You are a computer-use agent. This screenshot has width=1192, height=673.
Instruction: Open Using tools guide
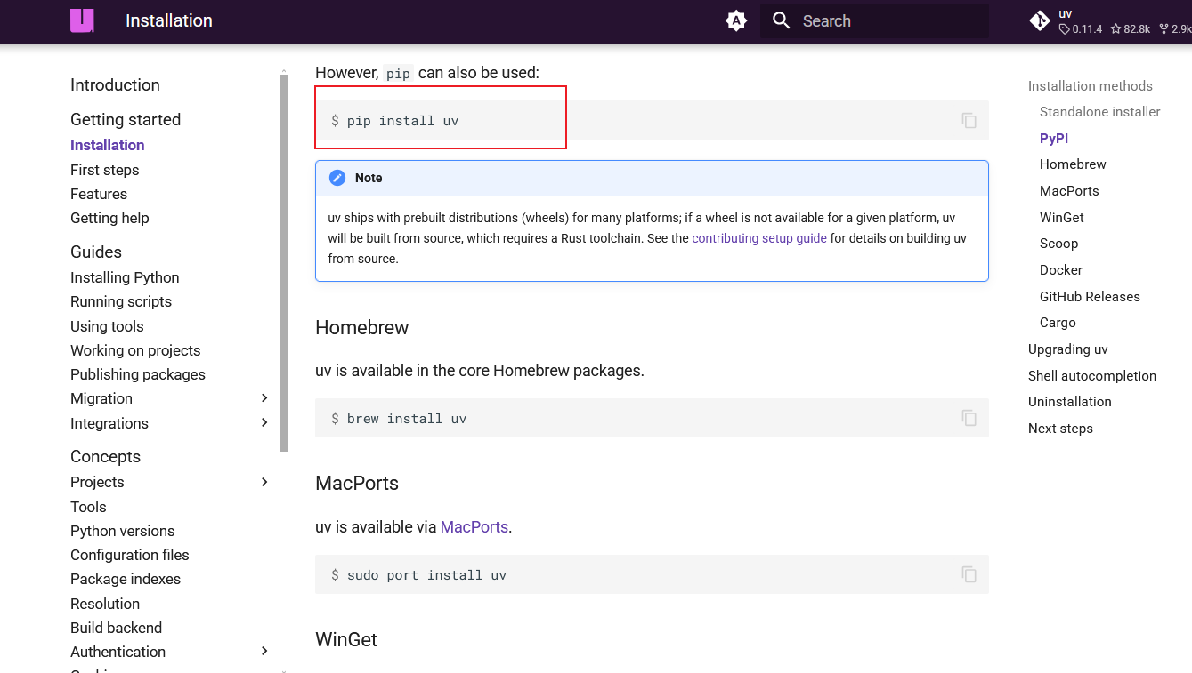[x=107, y=326]
